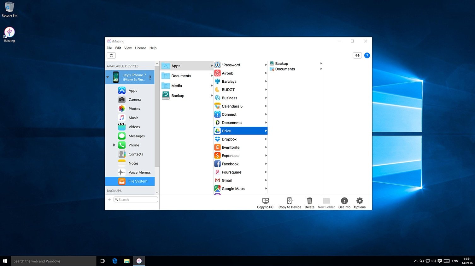This screenshot has height=266, width=475.
Task: Select the 1Password app row
Action: pos(241,65)
